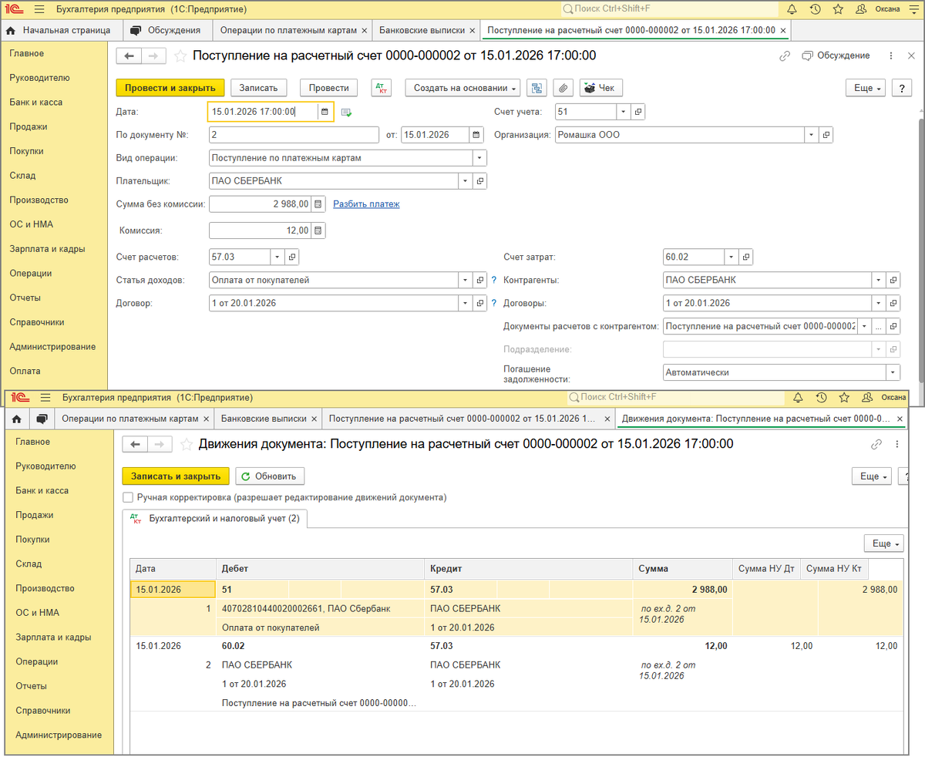Expand the Контрагенты dropdown arrow
The image size is (925, 757).
[x=878, y=280]
